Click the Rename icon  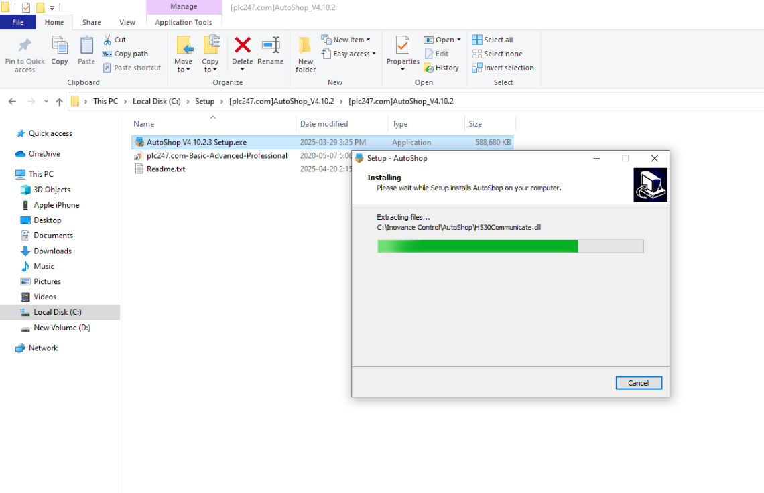point(271,45)
